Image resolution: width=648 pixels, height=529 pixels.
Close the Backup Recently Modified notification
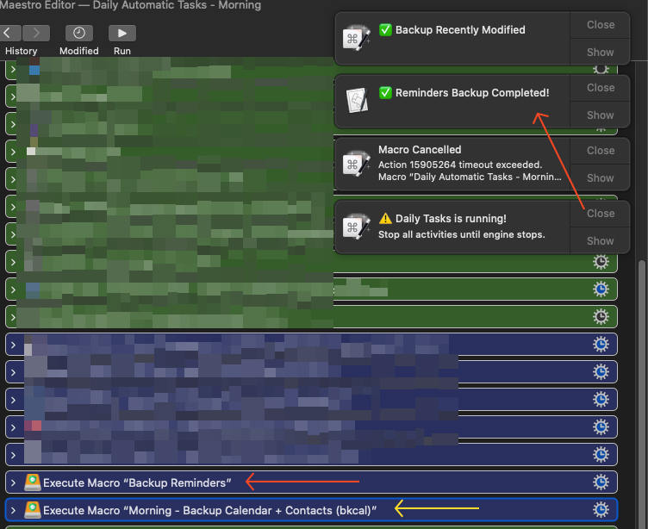(x=601, y=25)
